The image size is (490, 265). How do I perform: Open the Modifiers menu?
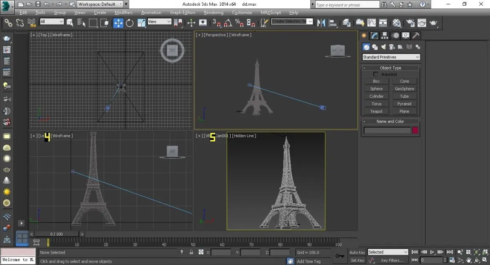pyautogui.click(x=123, y=13)
